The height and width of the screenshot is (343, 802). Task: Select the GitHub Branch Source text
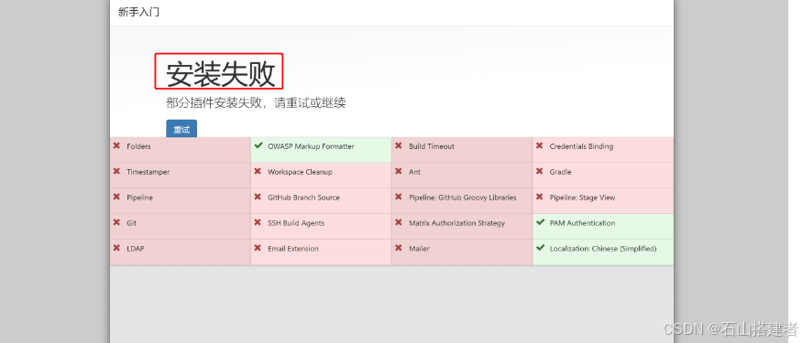point(303,198)
